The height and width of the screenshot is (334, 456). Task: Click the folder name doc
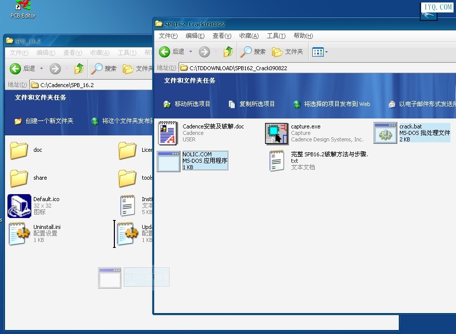[37, 150]
